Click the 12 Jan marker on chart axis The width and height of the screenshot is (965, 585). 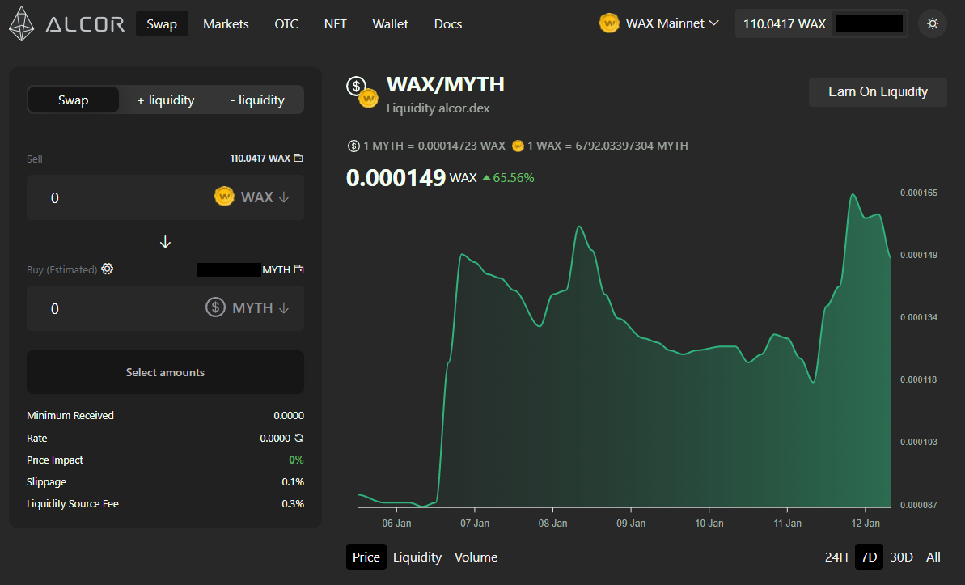(x=866, y=523)
